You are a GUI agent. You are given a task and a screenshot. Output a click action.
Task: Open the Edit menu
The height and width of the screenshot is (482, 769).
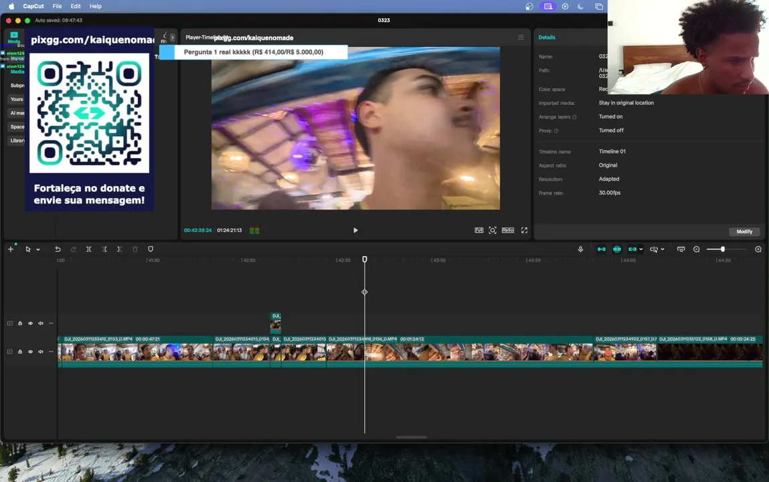[x=76, y=7]
